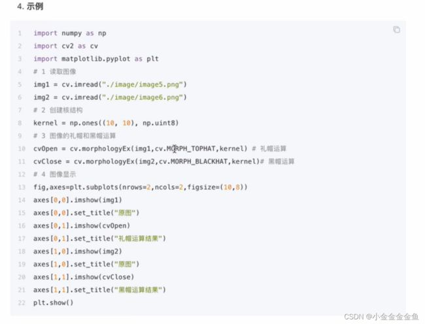The height and width of the screenshot is (324, 425).
Task: Click the copy code icon
Action: click(396, 29)
